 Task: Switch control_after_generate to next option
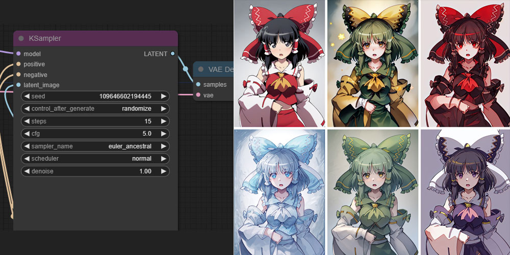164,109
